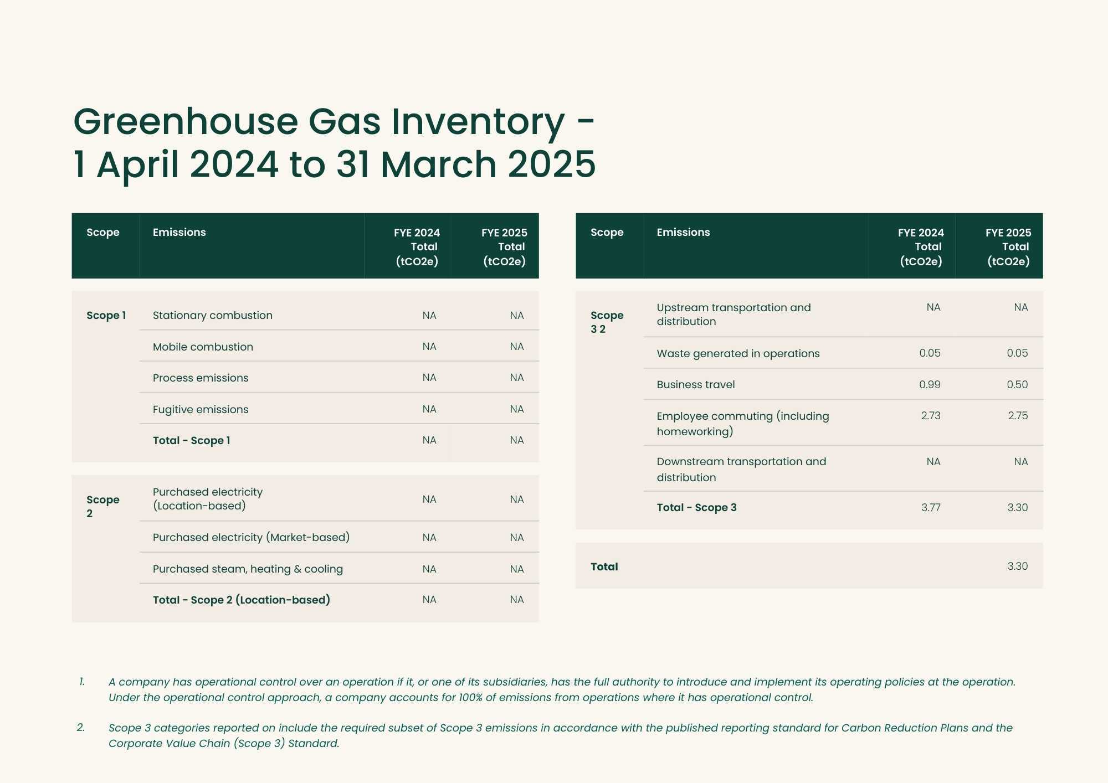This screenshot has height=783, width=1108.
Task: Select footnote 2 about Scope 3 categories
Action: pyautogui.click(x=560, y=735)
